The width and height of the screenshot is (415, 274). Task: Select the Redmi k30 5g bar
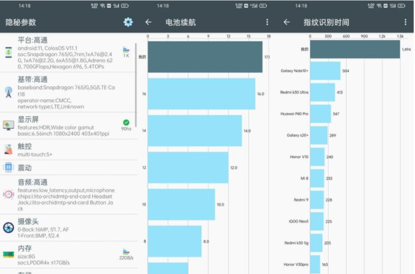click(316, 243)
